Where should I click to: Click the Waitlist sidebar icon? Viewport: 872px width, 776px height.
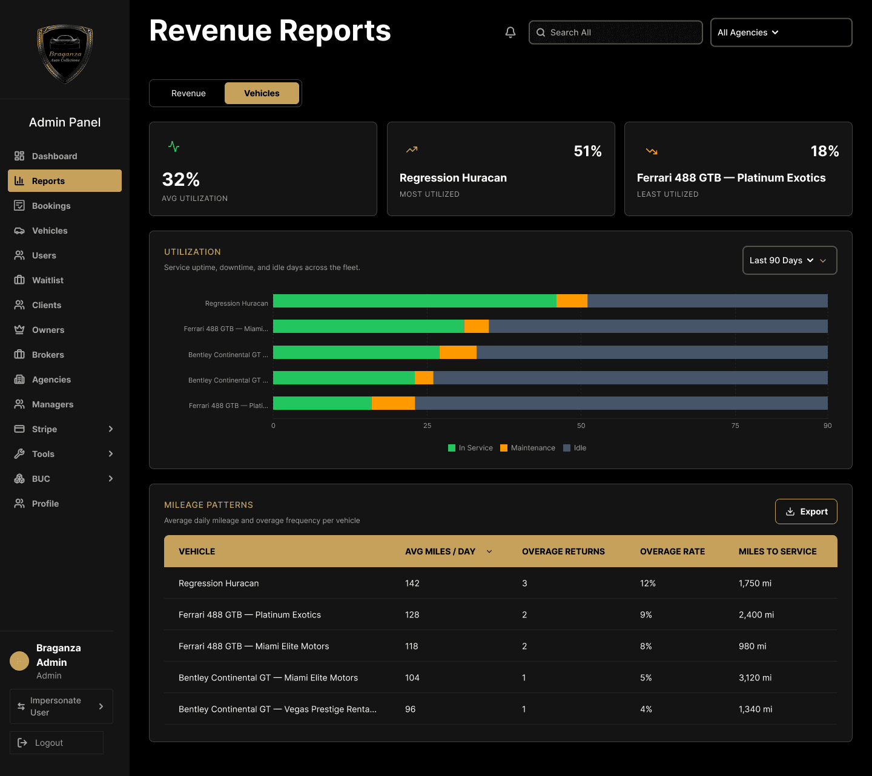pyautogui.click(x=19, y=280)
